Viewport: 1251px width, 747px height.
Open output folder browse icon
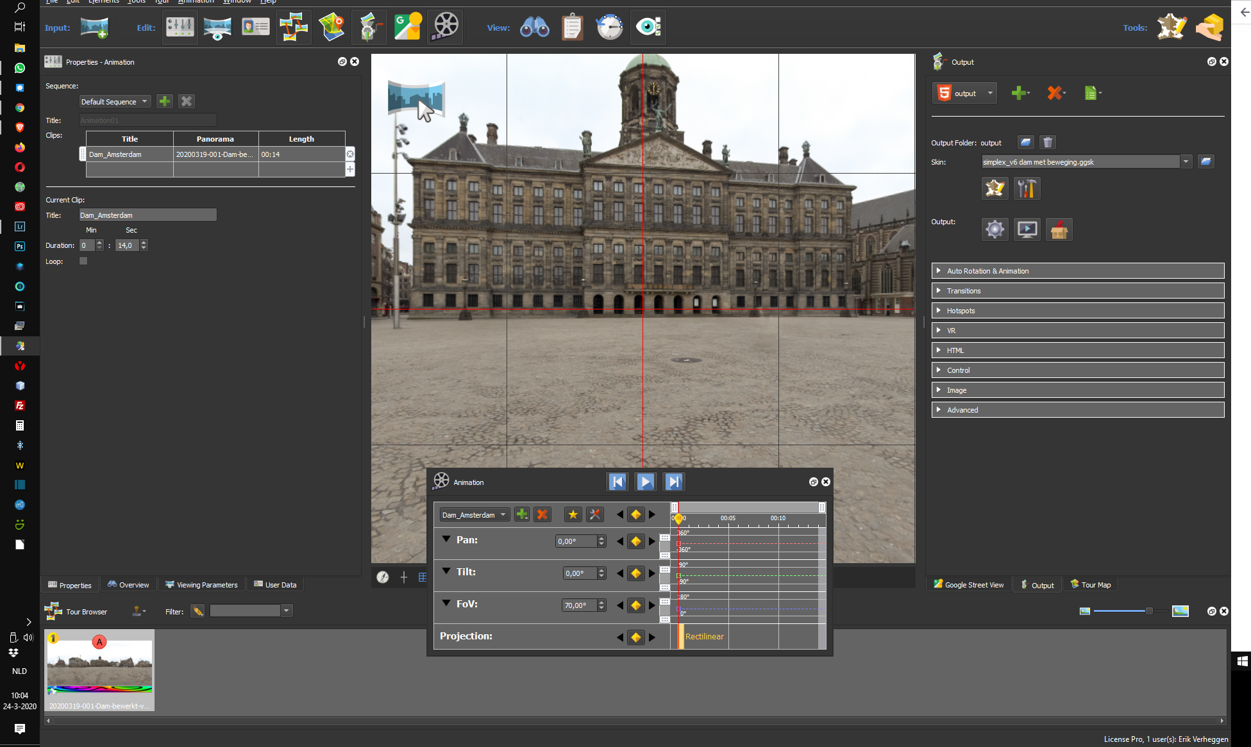[x=1026, y=142]
